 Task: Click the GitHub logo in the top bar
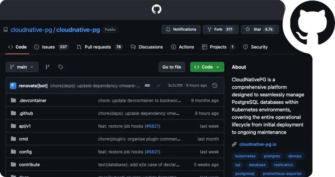157,10
